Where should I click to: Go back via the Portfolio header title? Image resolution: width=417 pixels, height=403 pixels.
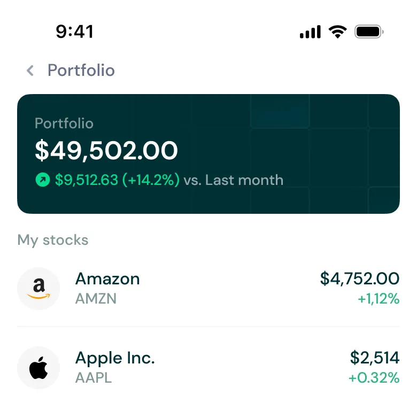click(81, 71)
